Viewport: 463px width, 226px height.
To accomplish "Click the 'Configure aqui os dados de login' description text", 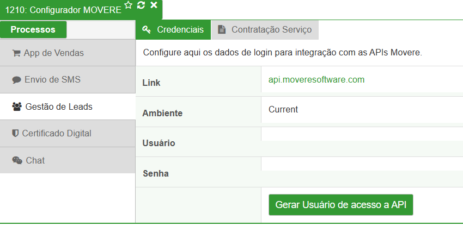I will click(x=283, y=53).
